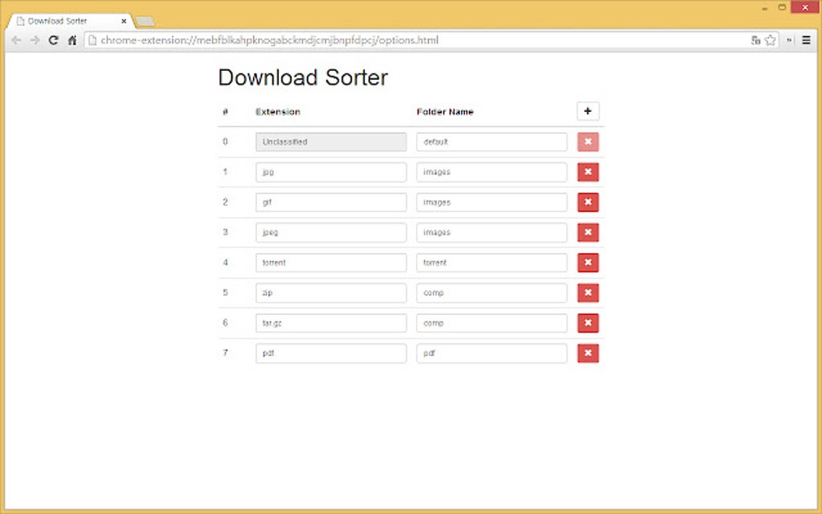Image resolution: width=822 pixels, height=514 pixels.
Task: Switch to the Download Sorter tab
Action: pos(64,20)
